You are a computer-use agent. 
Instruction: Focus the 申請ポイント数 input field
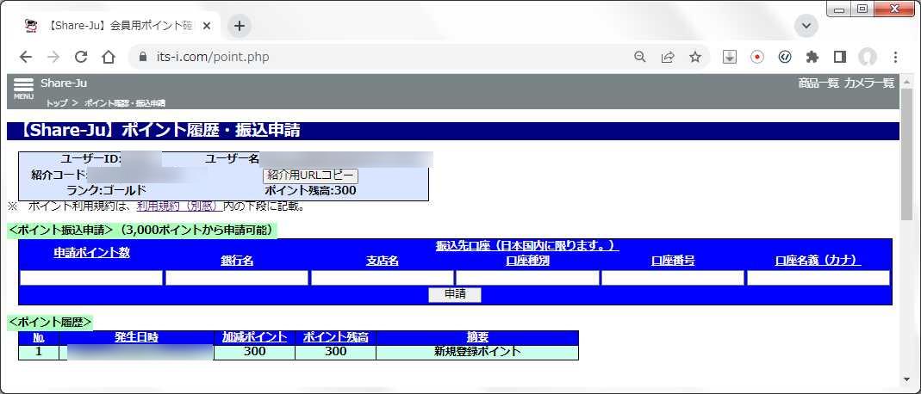pyautogui.click(x=91, y=278)
